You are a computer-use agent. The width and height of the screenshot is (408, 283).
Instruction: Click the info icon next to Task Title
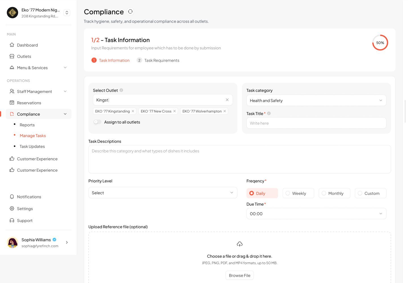click(x=269, y=113)
